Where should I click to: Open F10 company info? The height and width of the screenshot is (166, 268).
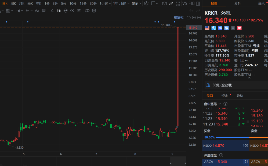click(191, 3)
